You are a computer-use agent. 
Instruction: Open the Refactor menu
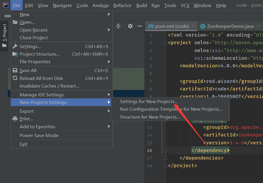[122, 5]
